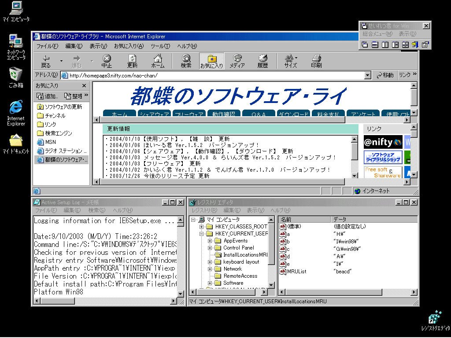Viewport: 451px width, 338px height.
Task: Open the 検索エンジン favorites folder
Action: point(55,133)
